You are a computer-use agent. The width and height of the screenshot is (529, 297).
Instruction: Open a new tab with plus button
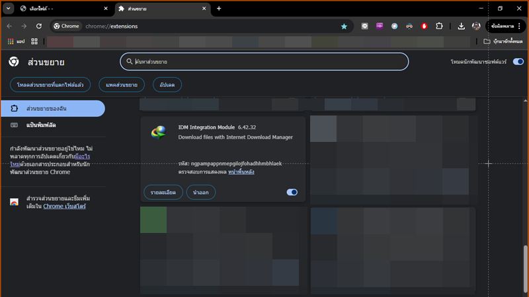click(x=219, y=9)
